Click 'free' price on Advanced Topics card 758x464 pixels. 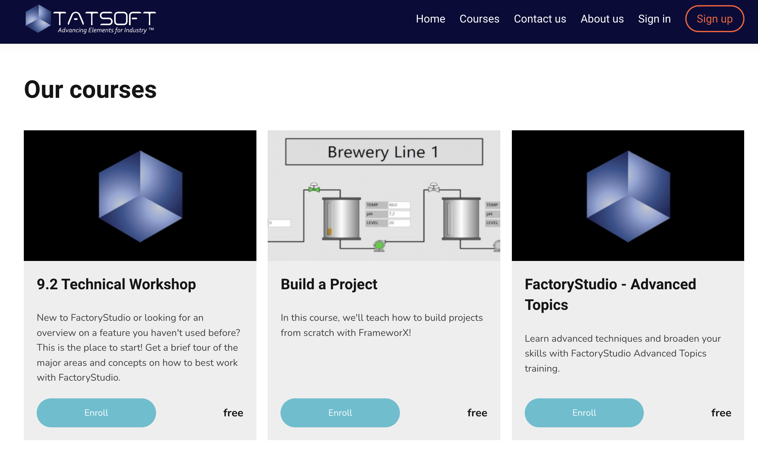(721, 413)
